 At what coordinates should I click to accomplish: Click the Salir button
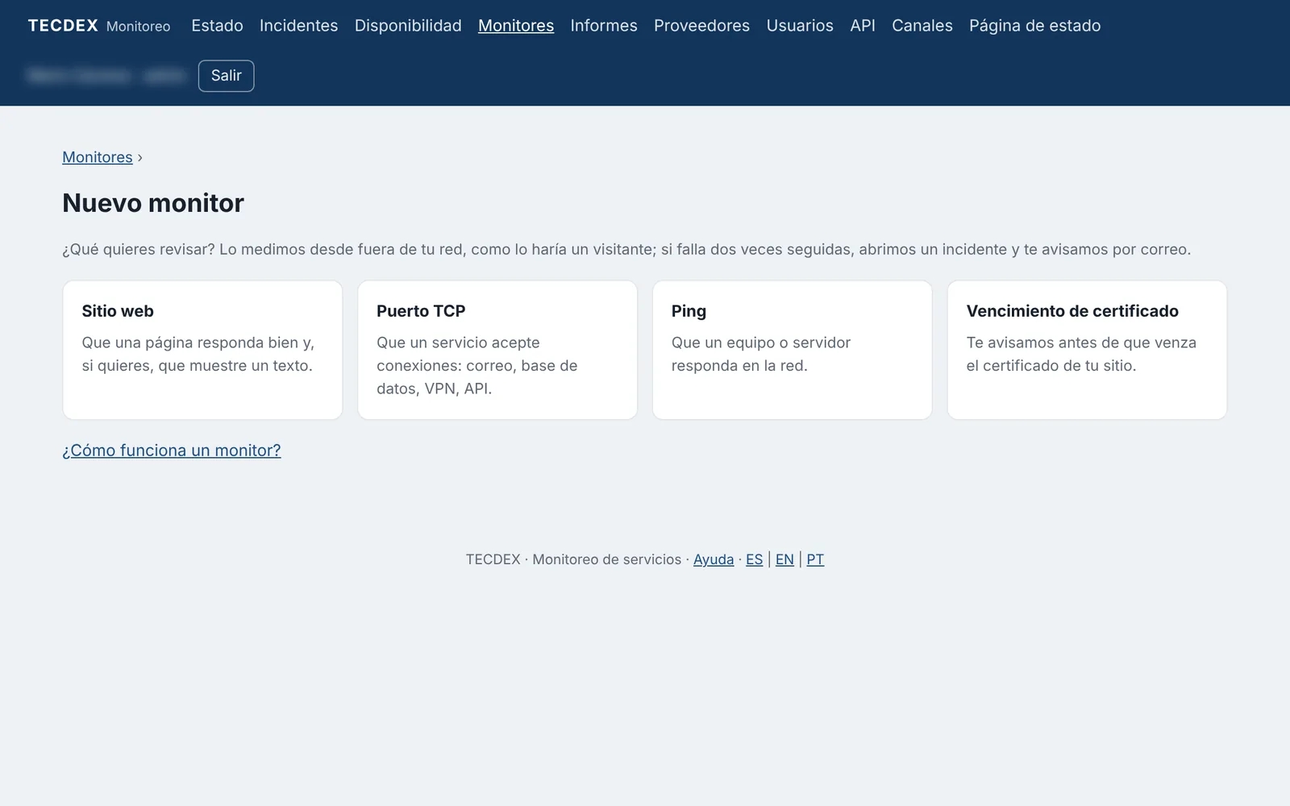226,76
